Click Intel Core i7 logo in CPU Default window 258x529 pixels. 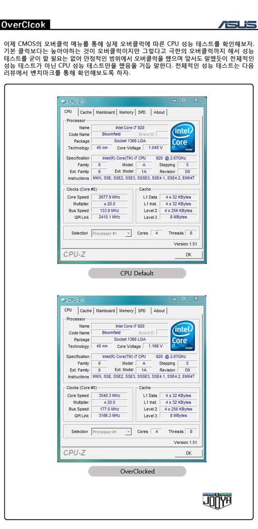182,137
